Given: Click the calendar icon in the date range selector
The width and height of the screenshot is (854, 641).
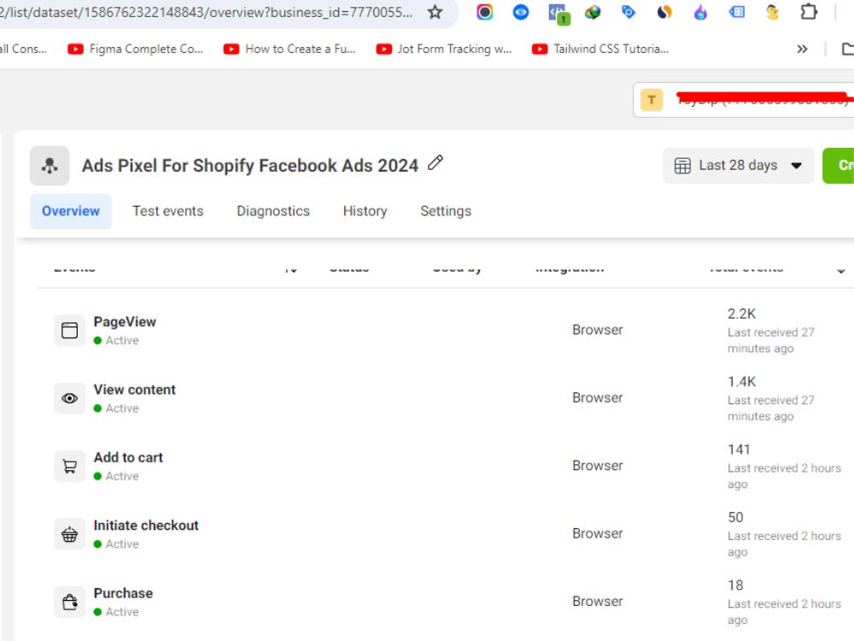Looking at the screenshot, I should point(681,166).
